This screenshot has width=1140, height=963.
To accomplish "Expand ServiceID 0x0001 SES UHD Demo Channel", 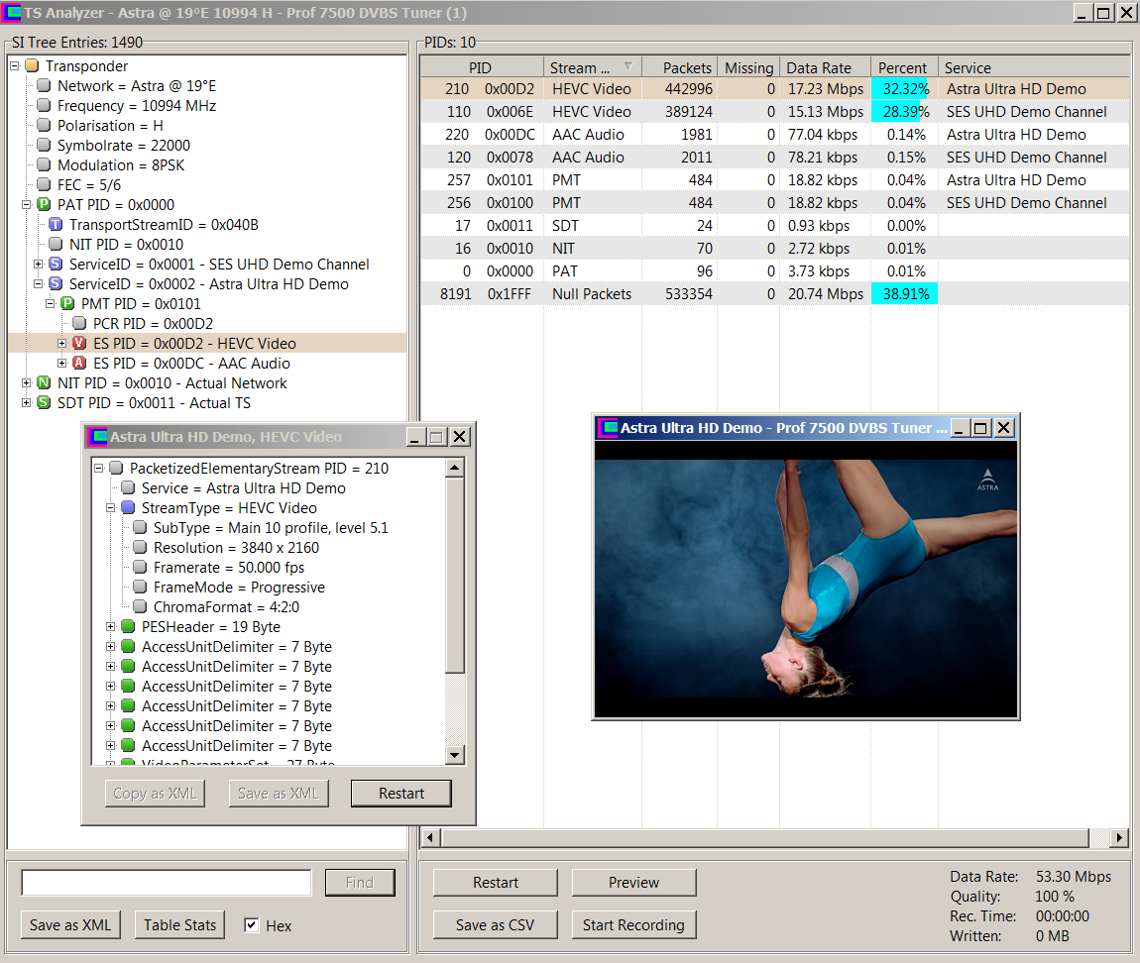I will click(x=38, y=265).
